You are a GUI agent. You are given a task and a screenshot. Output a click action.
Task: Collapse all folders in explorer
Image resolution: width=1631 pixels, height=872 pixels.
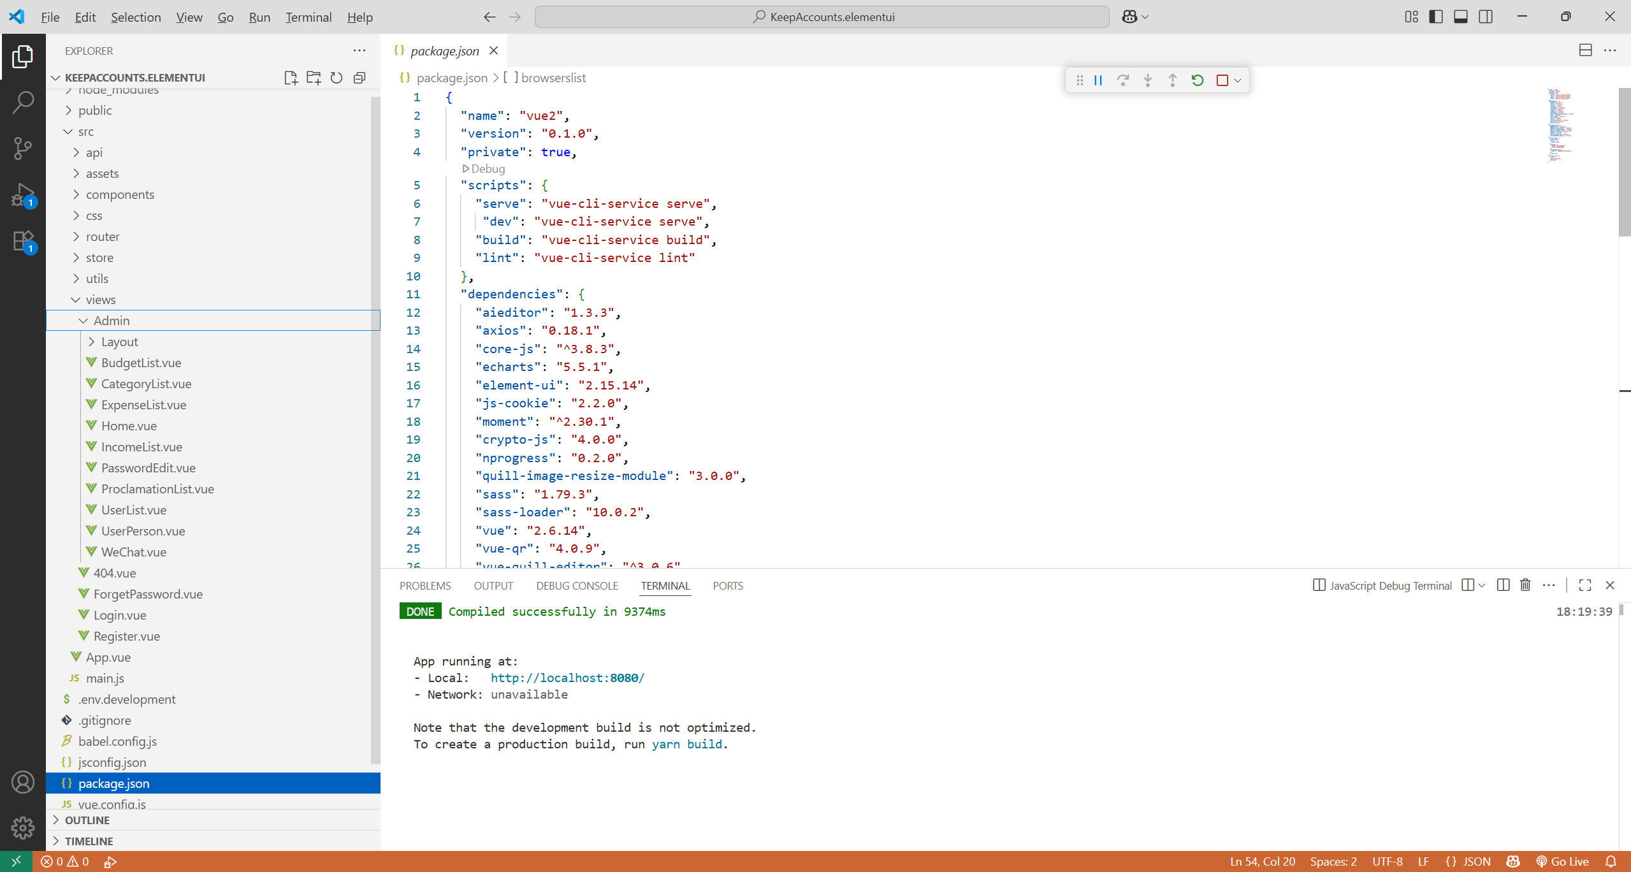pos(359,78)
